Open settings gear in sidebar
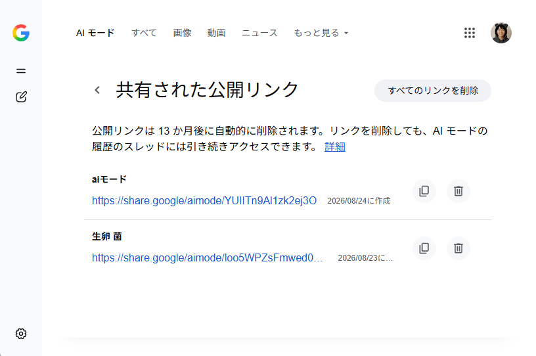536x356 pixels. 21,334
